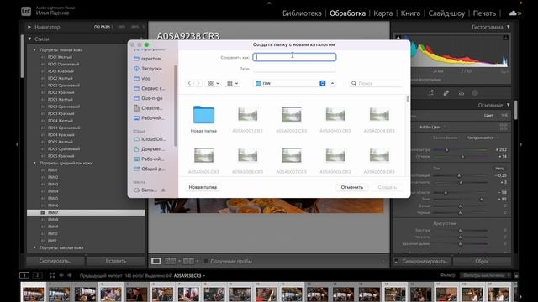Open the Creative Cloud sidebar item
This screenshot has width=538, height=302.
point(148,108)
